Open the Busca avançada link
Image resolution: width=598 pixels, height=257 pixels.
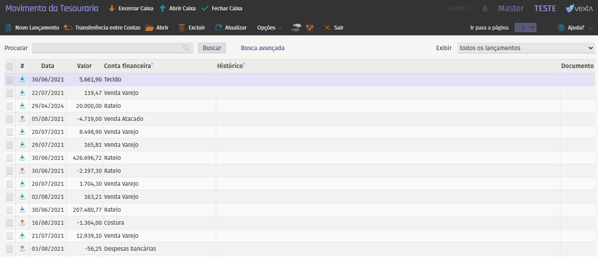pos(262,48)
